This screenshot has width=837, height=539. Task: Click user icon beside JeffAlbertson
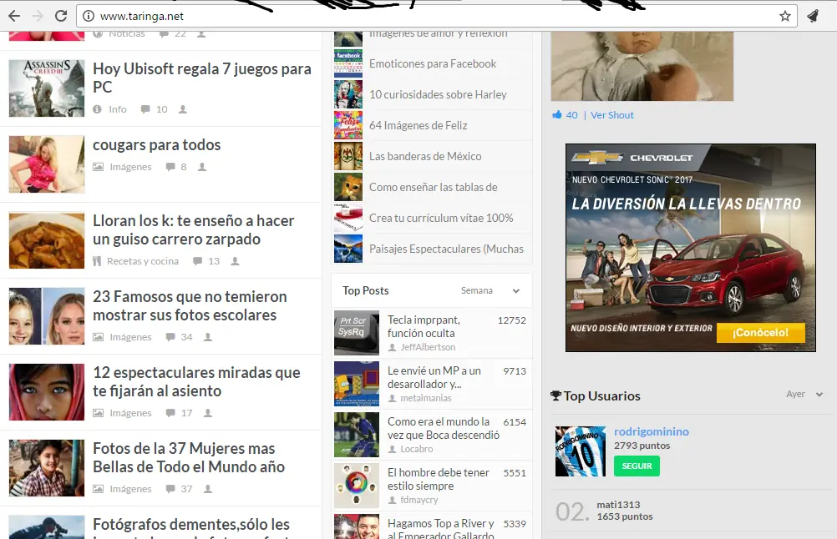pyautogui.click(x=393, y=348)
